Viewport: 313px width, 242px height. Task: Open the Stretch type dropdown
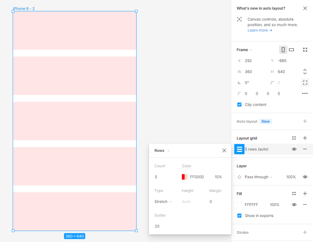[163, 202]
